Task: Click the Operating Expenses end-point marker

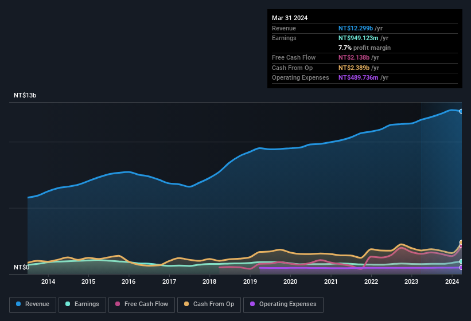Action: pos(461,268)
